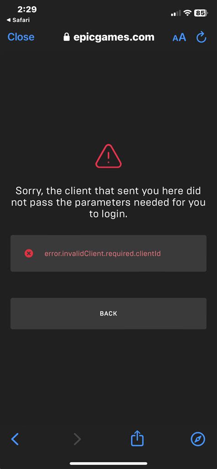This screenshot has width=217, height=469.
Task: Click the red X error icon
Action: click(x=29, y=253)
